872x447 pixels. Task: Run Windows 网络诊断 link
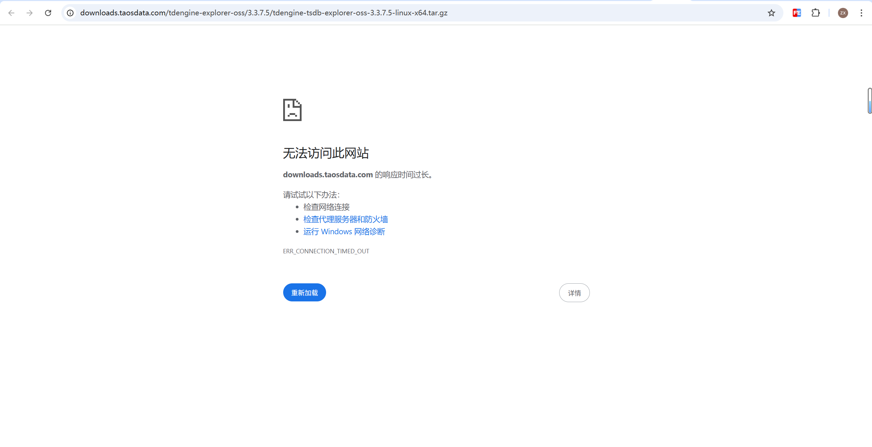pyautogui.click(x=344, y=232)
